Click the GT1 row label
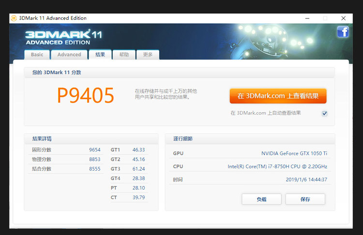 point(115,150)
